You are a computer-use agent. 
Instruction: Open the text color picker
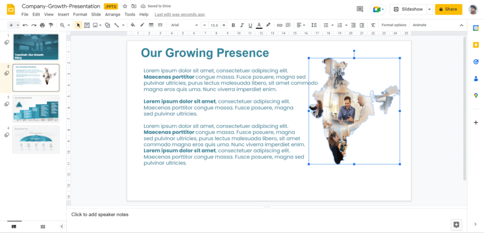pos(259,25)
